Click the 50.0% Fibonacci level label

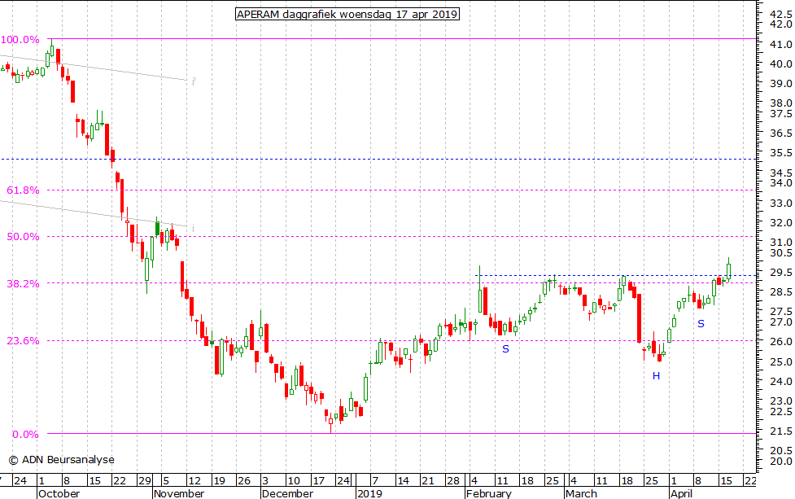(23, 237)
